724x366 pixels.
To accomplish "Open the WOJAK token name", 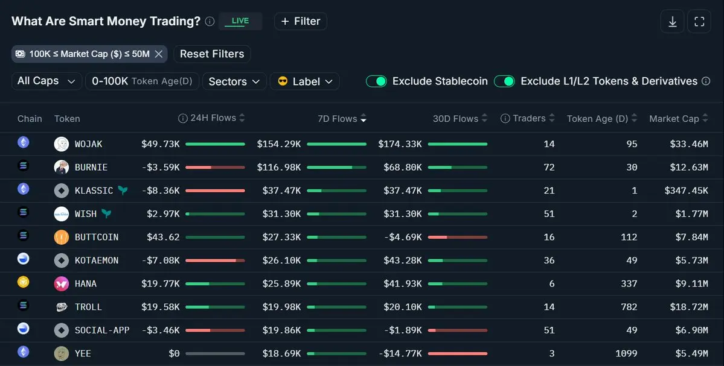I will pos(89,144).
